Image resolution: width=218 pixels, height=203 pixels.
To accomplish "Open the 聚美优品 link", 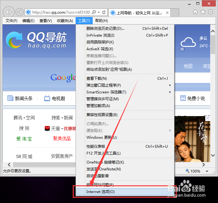I will [62, 138].
